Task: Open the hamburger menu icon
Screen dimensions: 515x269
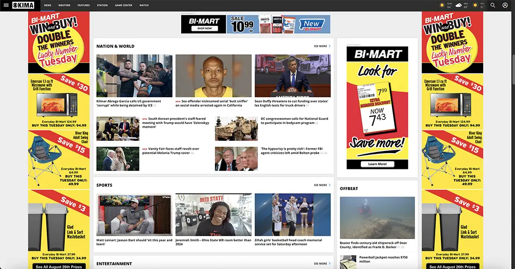Action: point(6,5)
